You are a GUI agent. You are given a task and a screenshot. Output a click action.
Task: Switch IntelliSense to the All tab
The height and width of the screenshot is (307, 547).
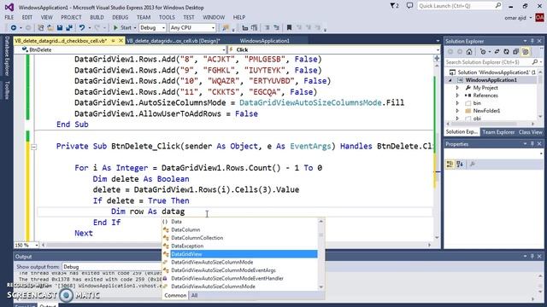click(194, 296)
